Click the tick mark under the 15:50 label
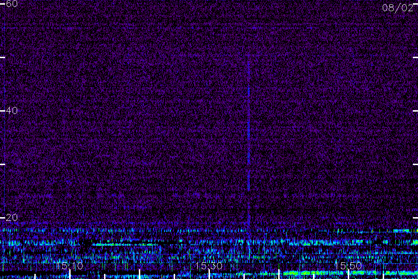This screenshot has height=279, width=418. click(348, 274)
